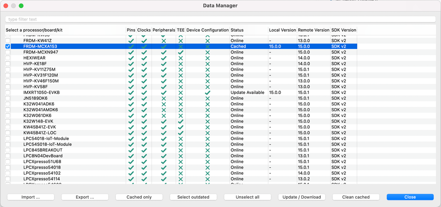Click the Pins checkmark for LPC54018-IoT-Module

click(131, 139)
